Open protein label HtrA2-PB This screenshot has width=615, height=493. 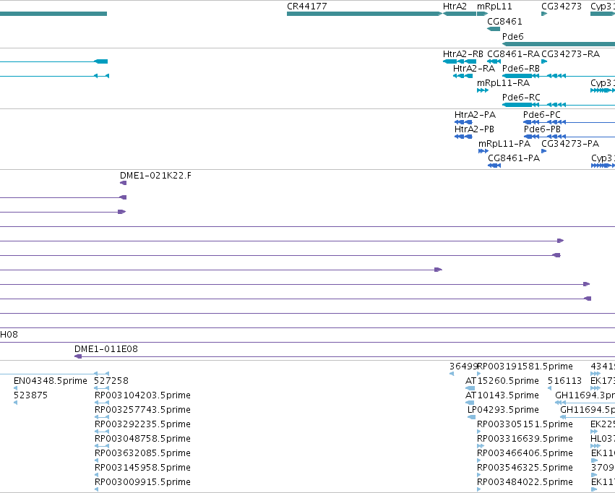(474, 129)
